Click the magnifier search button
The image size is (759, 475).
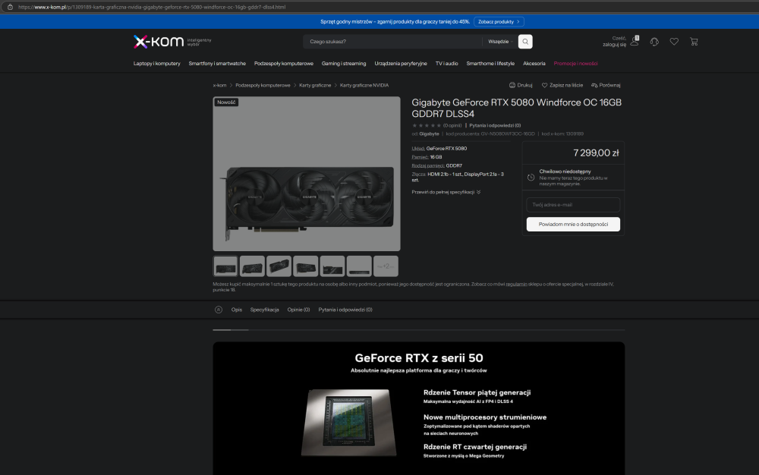click(525, 42)
